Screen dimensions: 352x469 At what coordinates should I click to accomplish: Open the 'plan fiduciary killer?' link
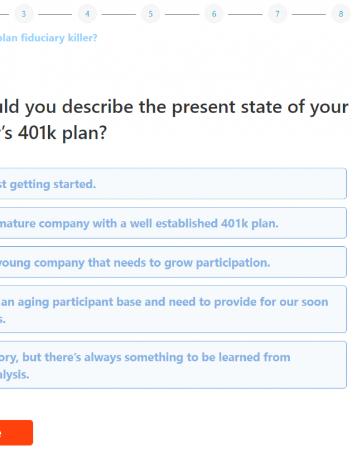coord(49,38)
